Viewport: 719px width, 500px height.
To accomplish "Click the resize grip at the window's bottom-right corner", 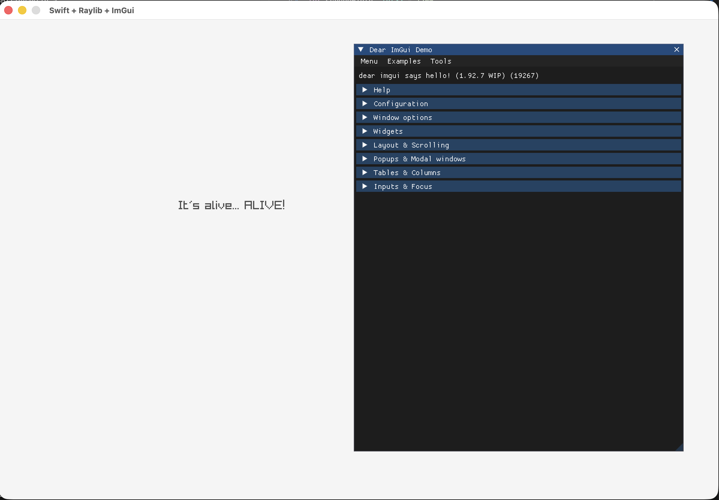I will point(680,448).
